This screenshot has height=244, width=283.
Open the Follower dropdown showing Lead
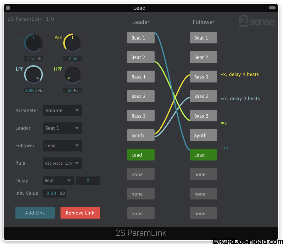[x=62, y=146]
